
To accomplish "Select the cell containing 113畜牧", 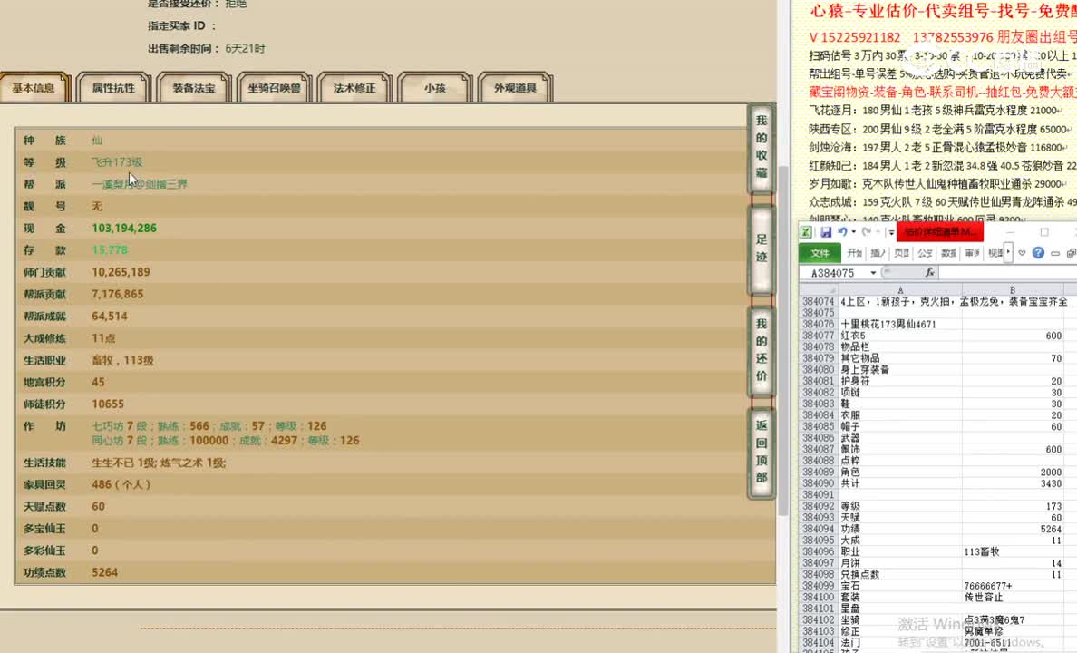I will [x=1013, y=551].
